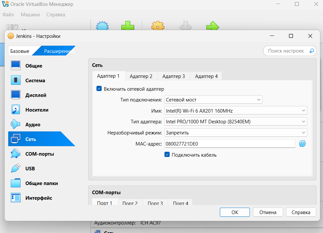Open the Носители settings category
323x233 pixels.
tap(42, 110)
